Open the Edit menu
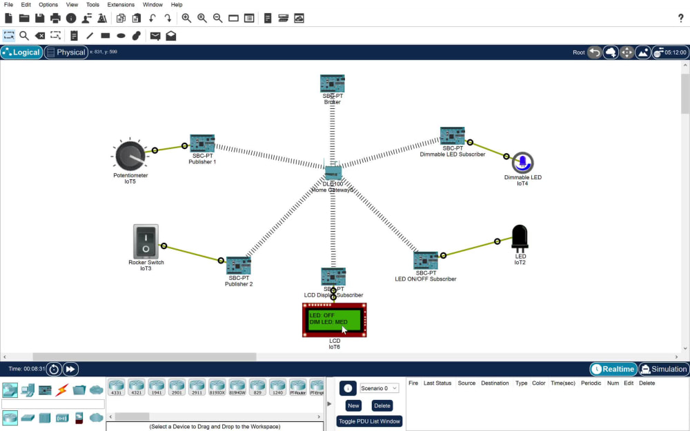This screenshot has width=690, height=431. click(26, 4)
